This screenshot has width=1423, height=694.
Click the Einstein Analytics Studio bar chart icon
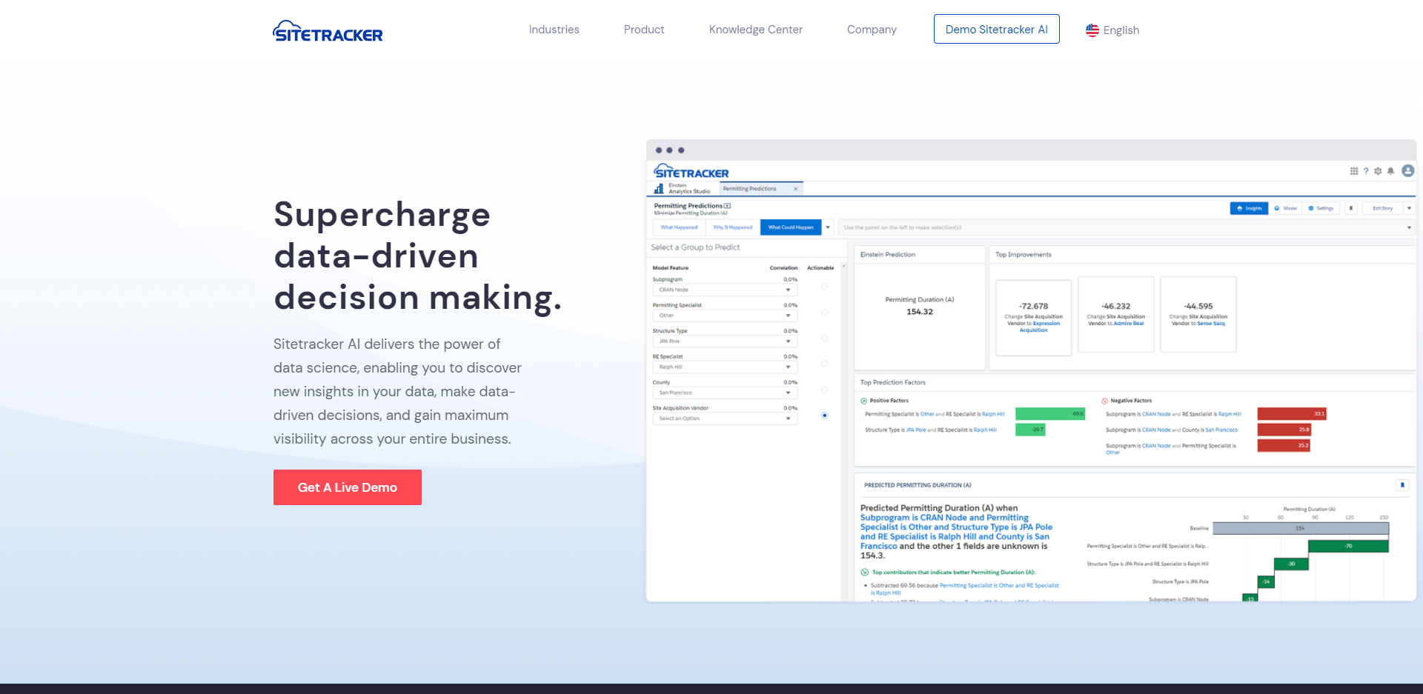coord(659,189)
